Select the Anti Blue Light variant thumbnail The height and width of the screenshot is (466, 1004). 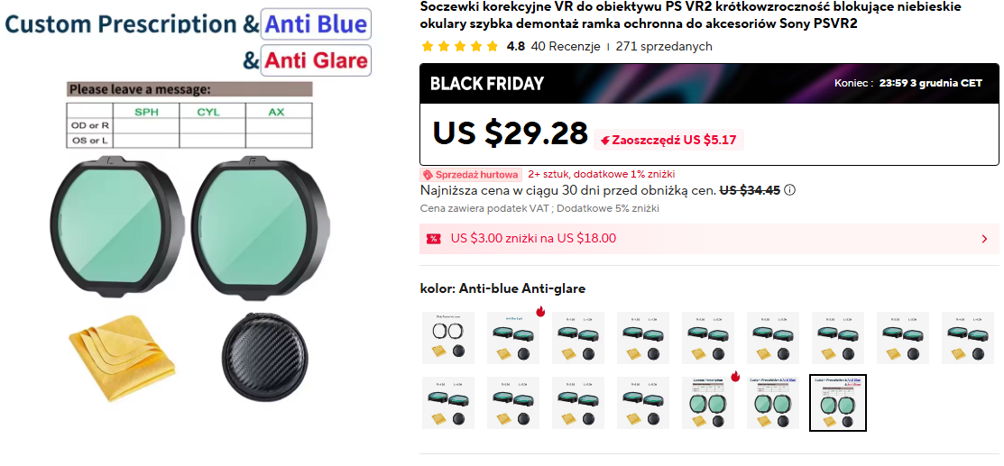[513, 338]
